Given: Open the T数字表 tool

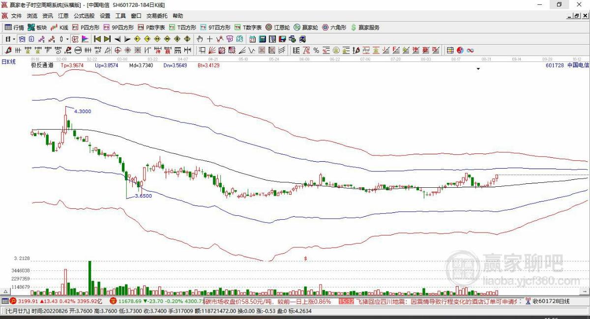Looking at the screenshot, I should click(248, 28).
